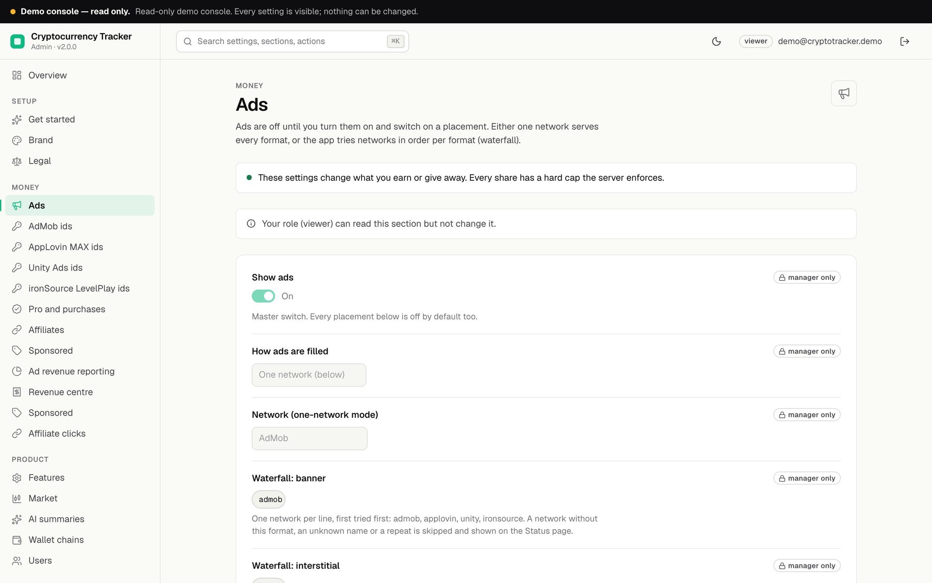This screenshot has width=932, height=583.
Task: Open the ironSource LevelPlay ids page
Action: (x=80, y=289)
